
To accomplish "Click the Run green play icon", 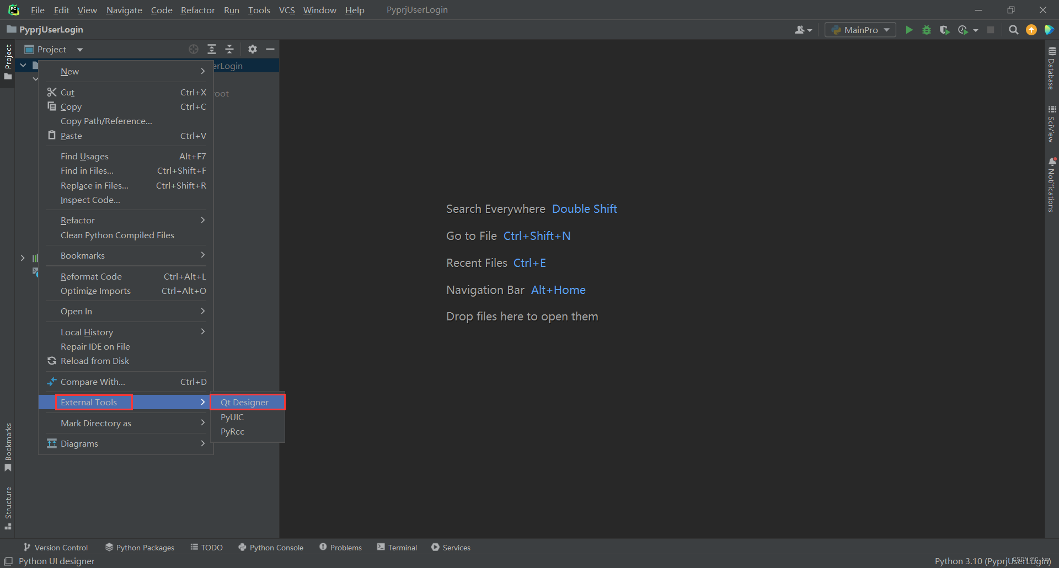I will coord(909,30).
